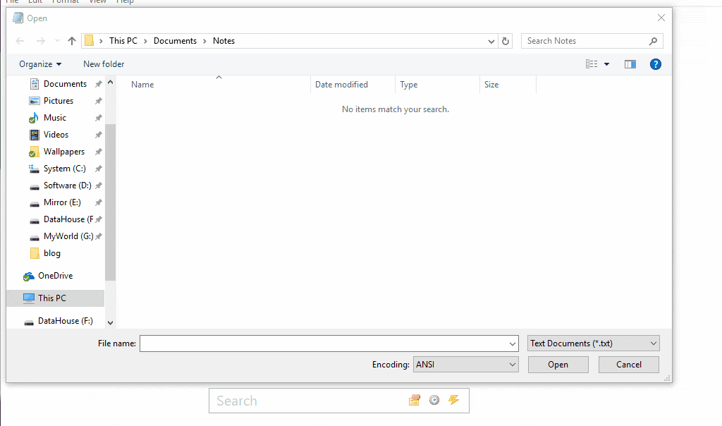
Task: Click New folder in the toolbar
Action: pos(104,64)
